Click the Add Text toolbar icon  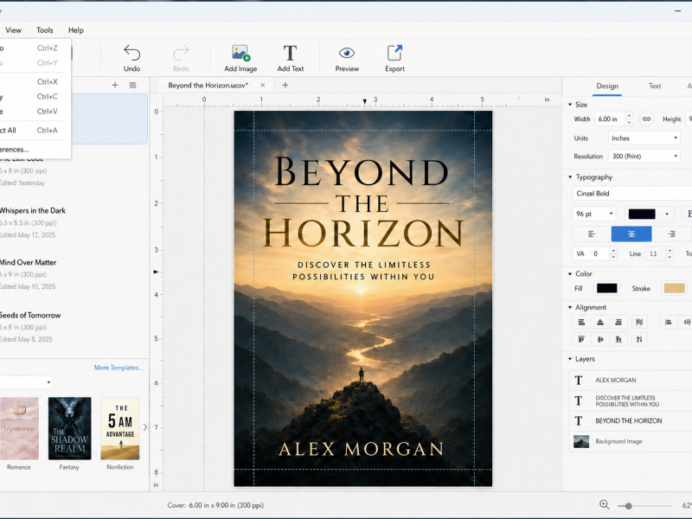click(x=290, y=53)
